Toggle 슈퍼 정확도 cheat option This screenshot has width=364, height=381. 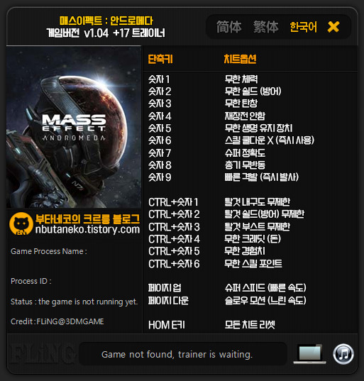(x=245, y=153)
